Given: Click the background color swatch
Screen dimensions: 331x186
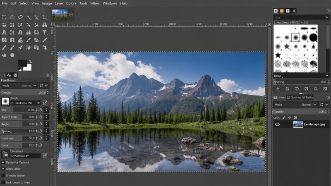Looking at the screenshot, I should tap(29, 68).
